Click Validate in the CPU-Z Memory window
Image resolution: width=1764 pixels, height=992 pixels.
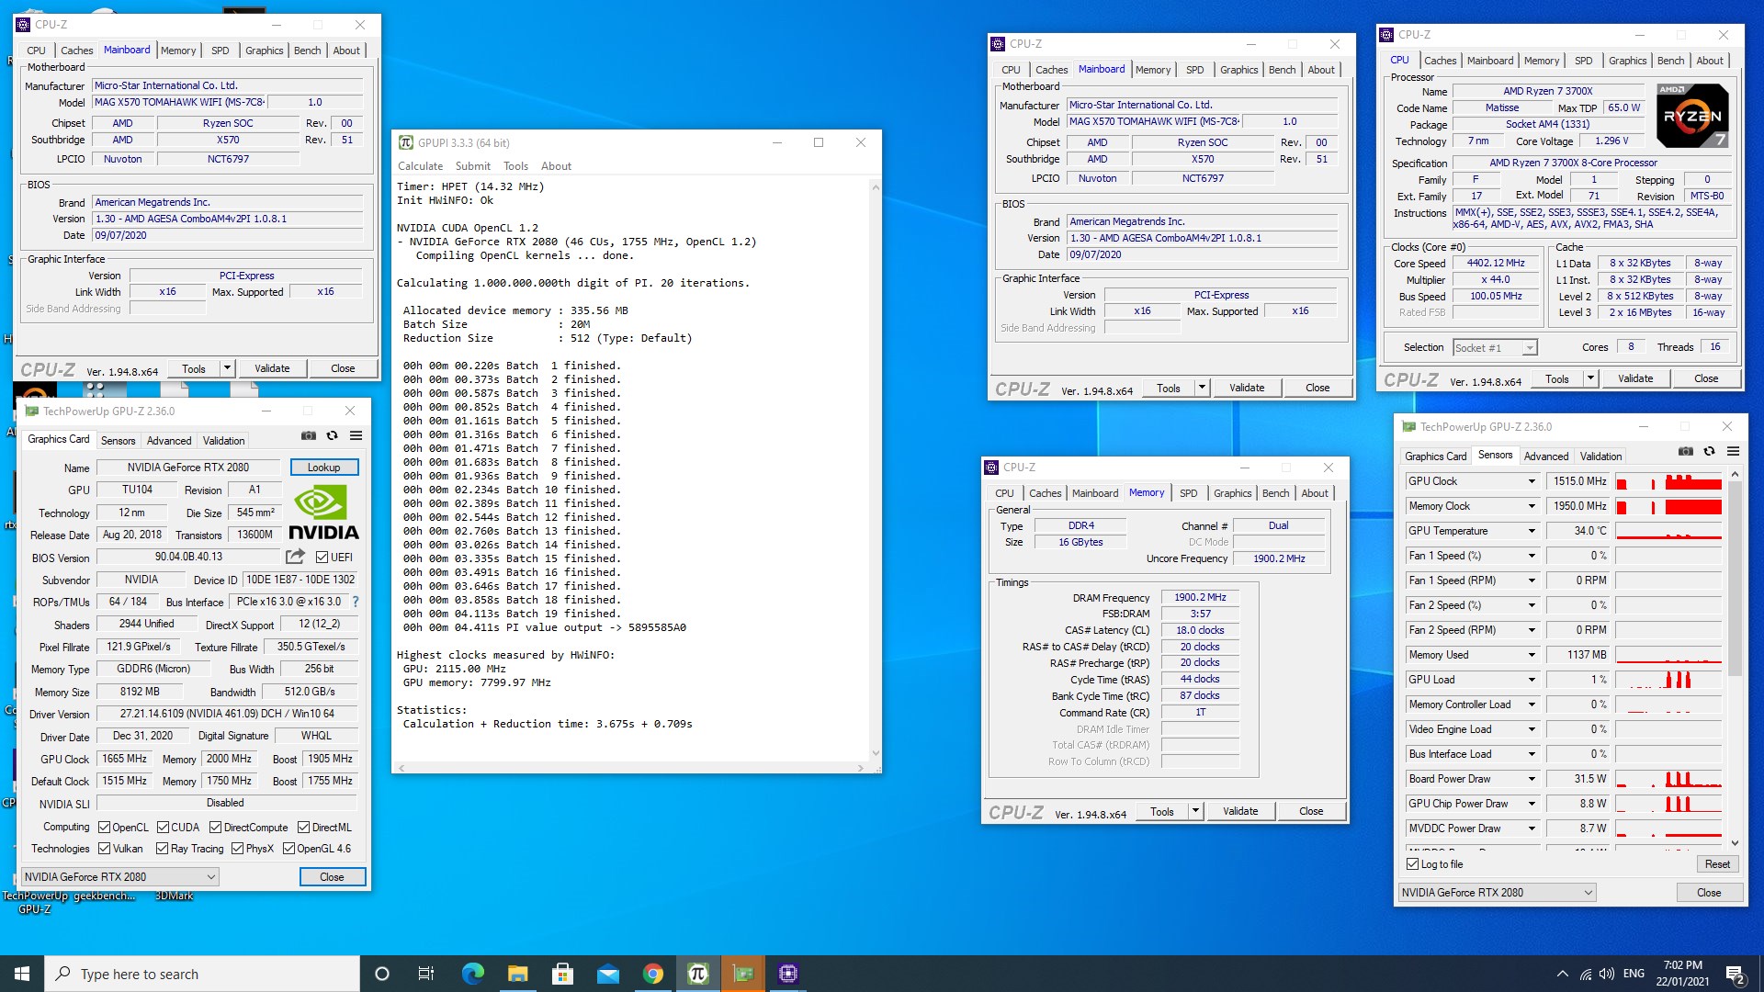(1240, 811)
